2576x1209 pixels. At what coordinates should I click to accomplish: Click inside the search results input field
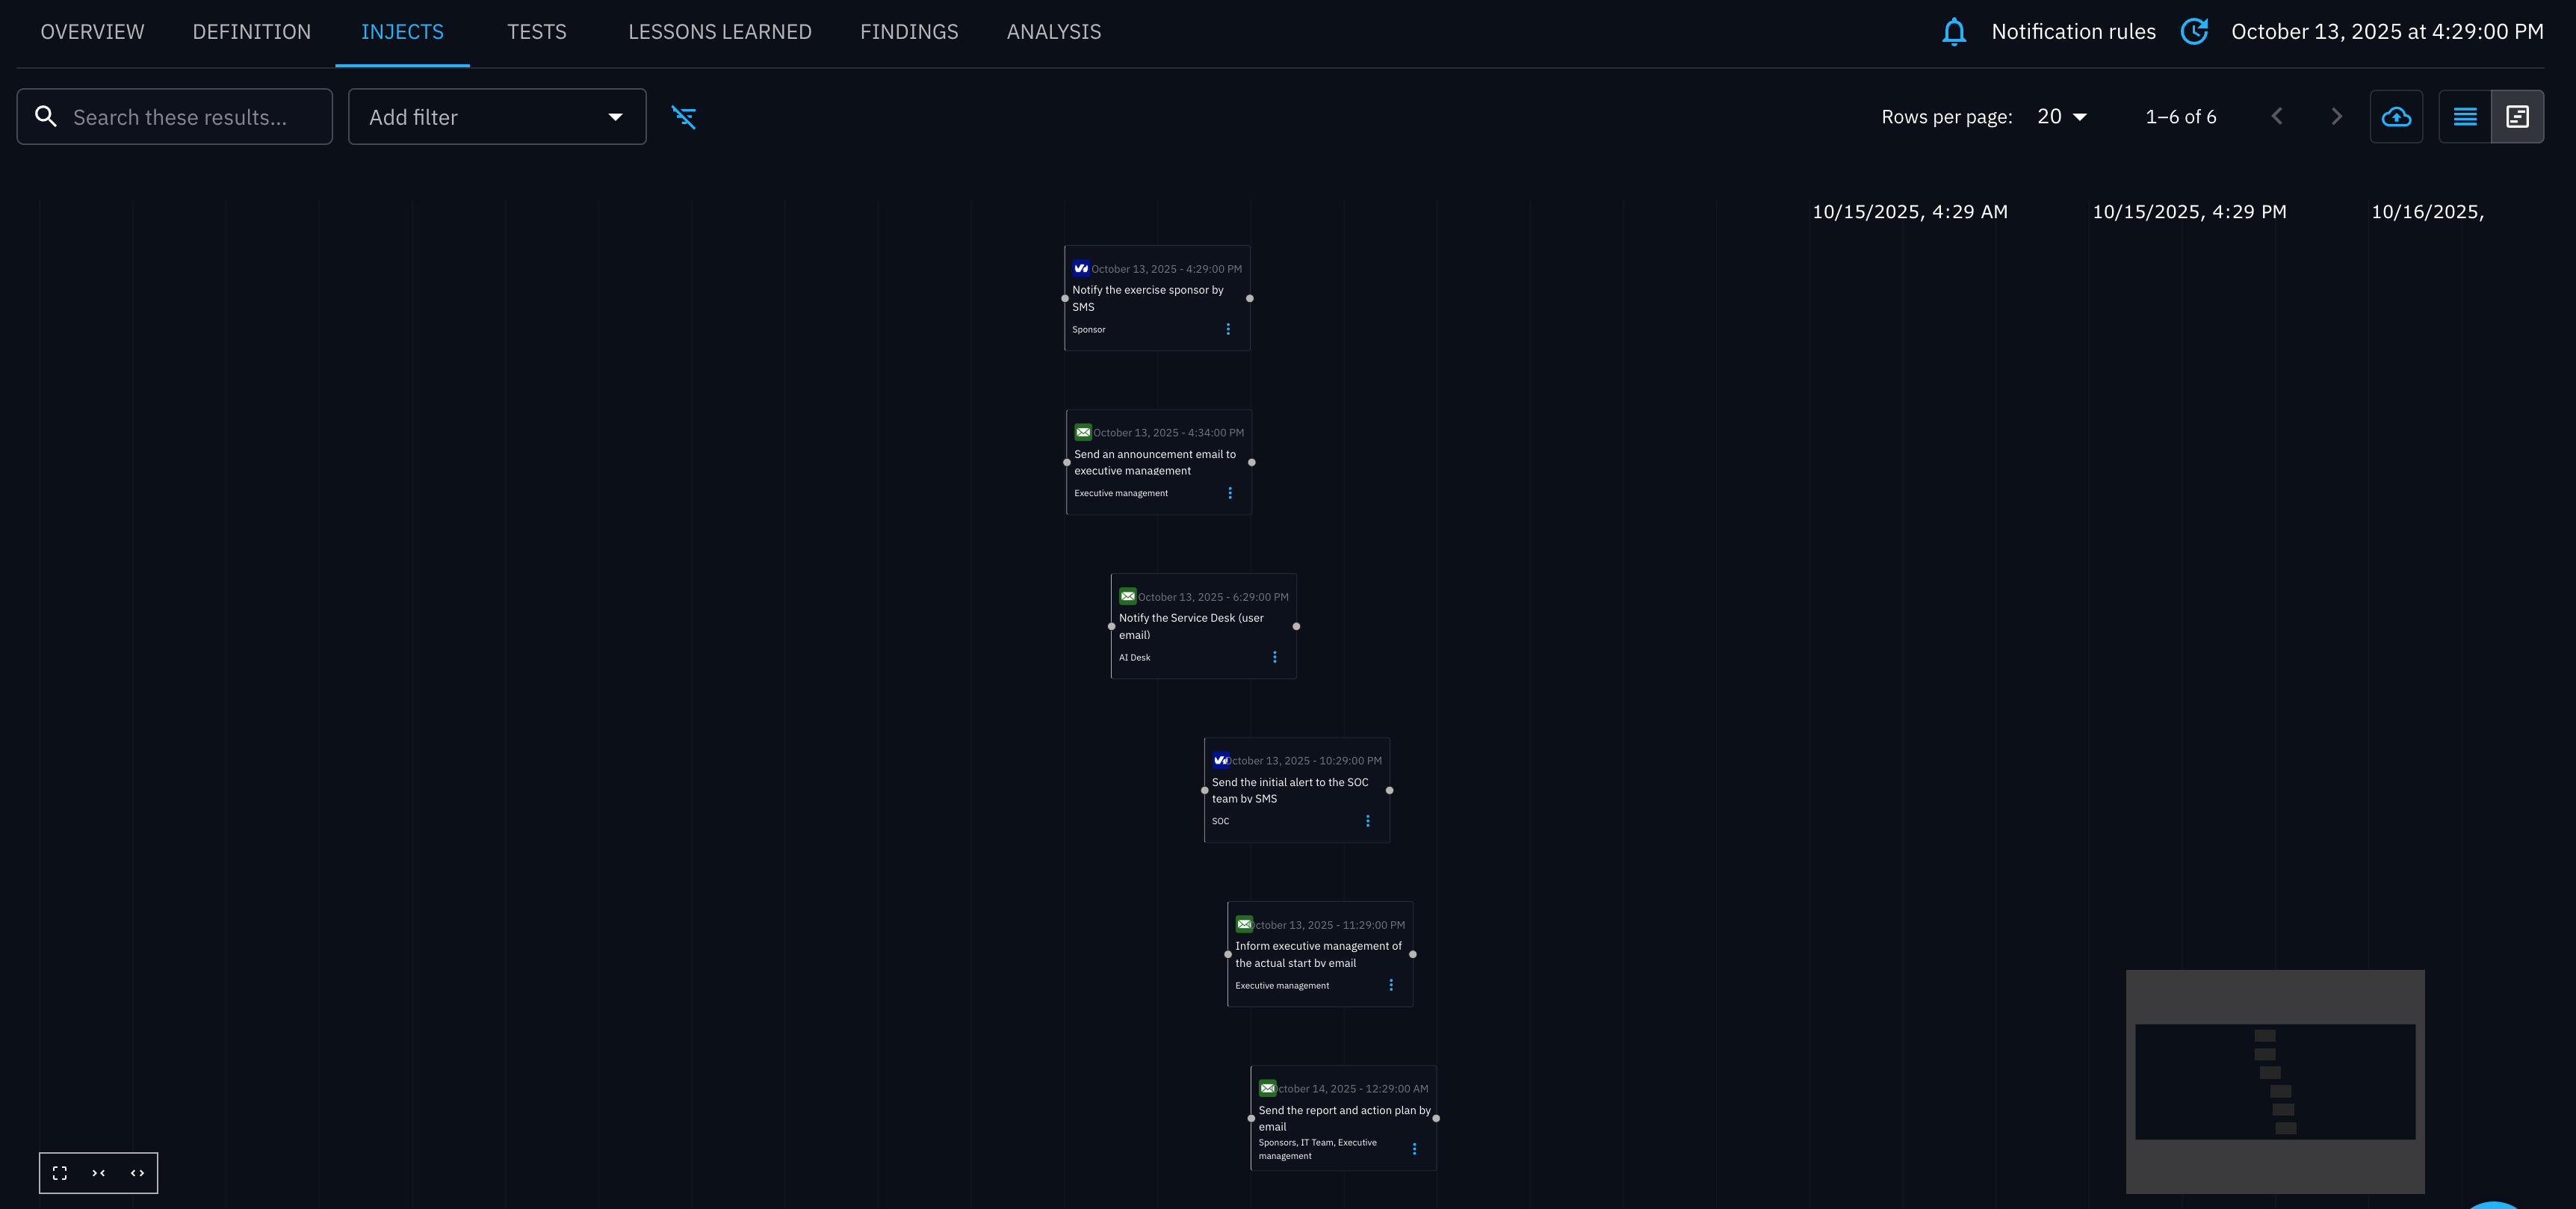point(180,116)
